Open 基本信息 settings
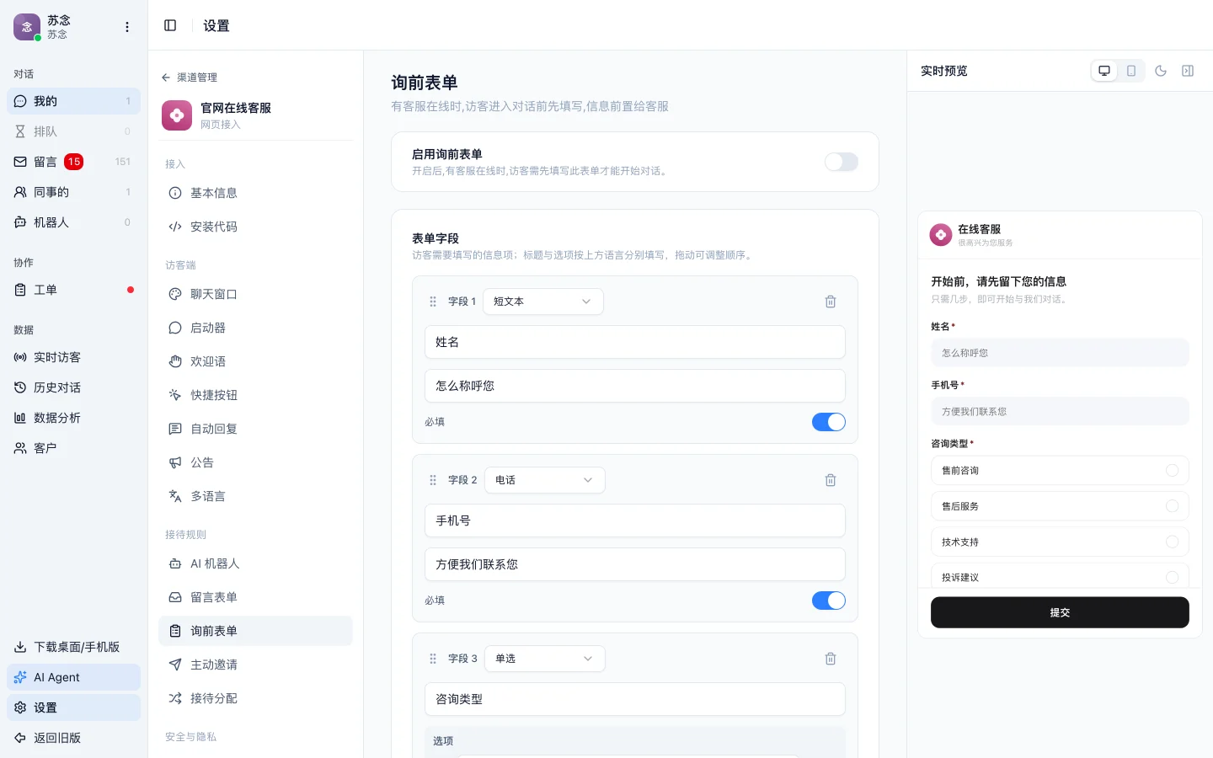 click(255, 193)
